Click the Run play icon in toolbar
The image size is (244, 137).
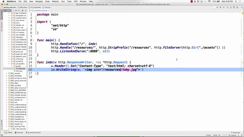pos(217,8)
